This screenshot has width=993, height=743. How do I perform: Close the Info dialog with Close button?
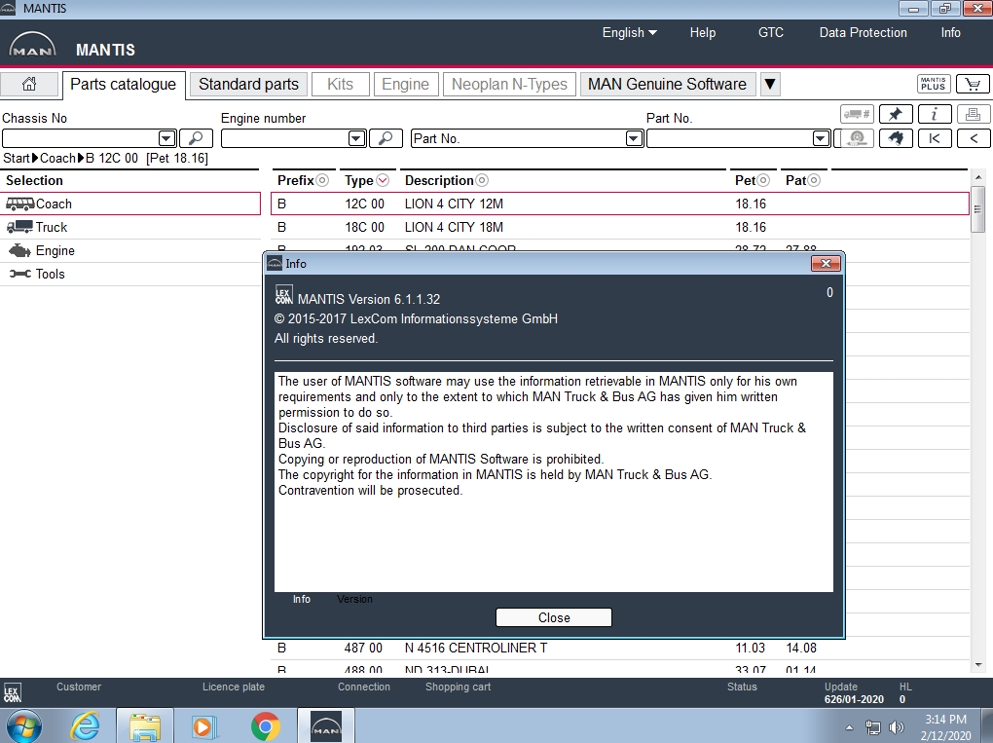pos(554,617)
